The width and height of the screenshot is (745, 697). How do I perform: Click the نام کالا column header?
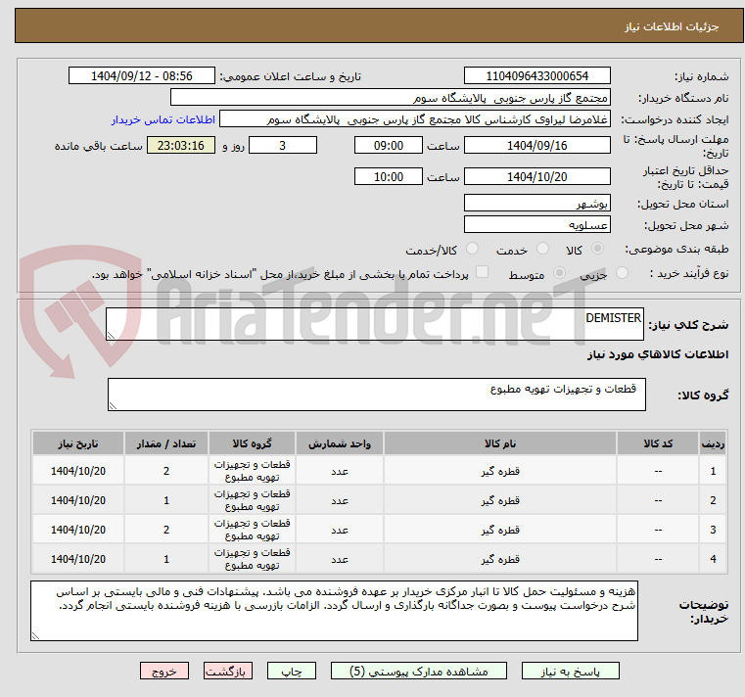(500, 443)
